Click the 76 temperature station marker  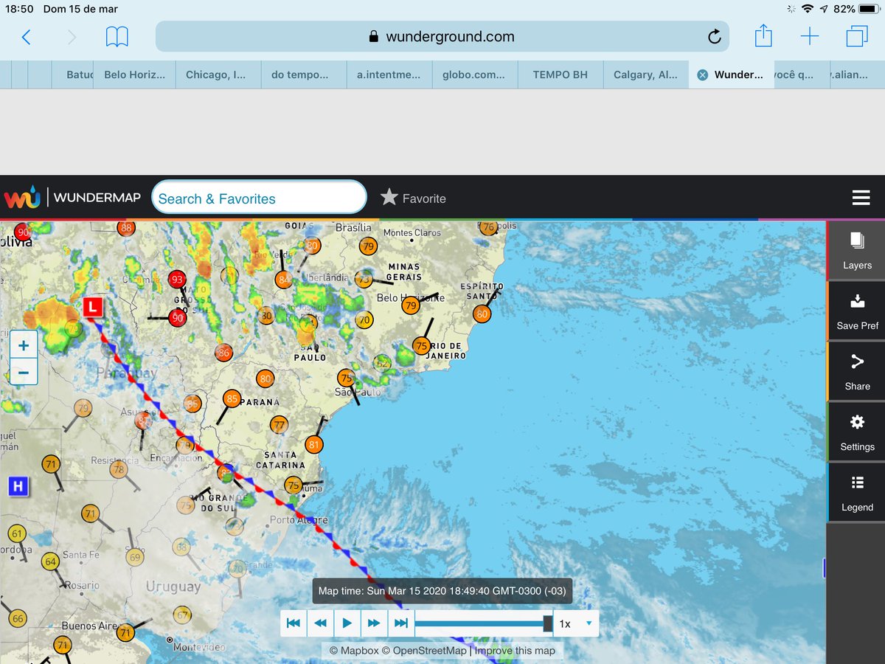click(488, 228)
